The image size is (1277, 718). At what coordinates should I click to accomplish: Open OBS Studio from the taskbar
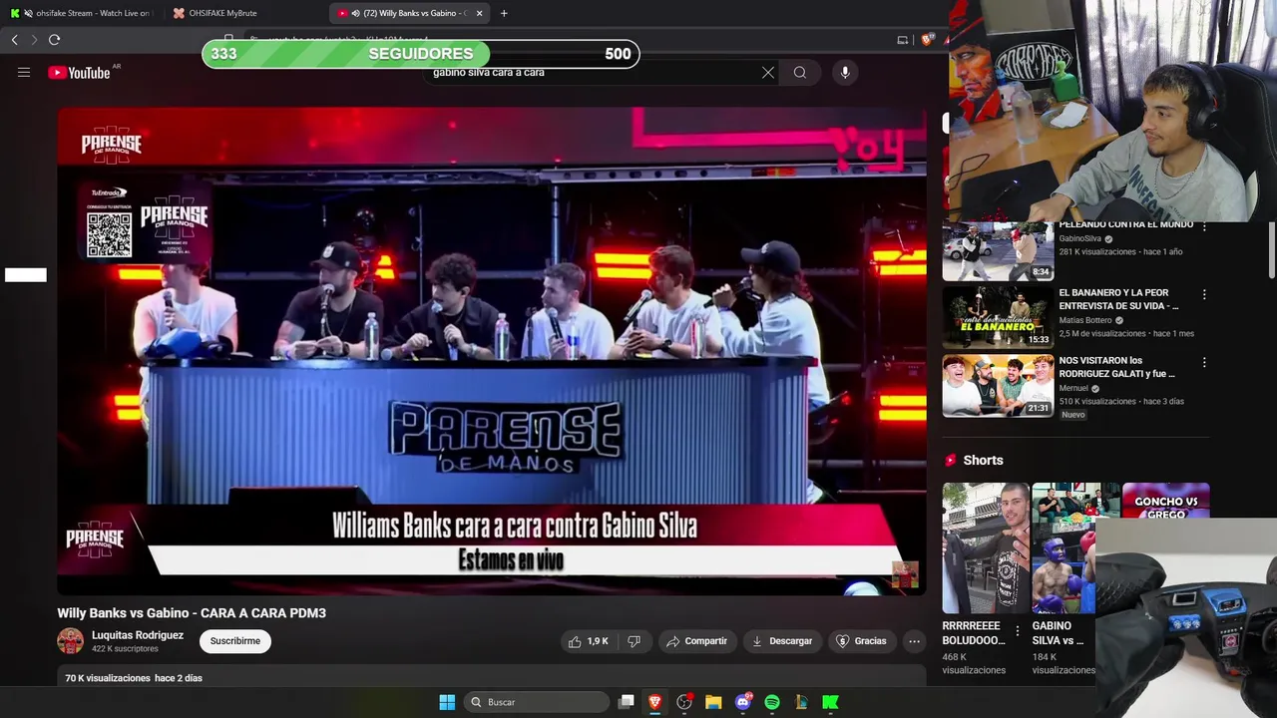point(684,702)
